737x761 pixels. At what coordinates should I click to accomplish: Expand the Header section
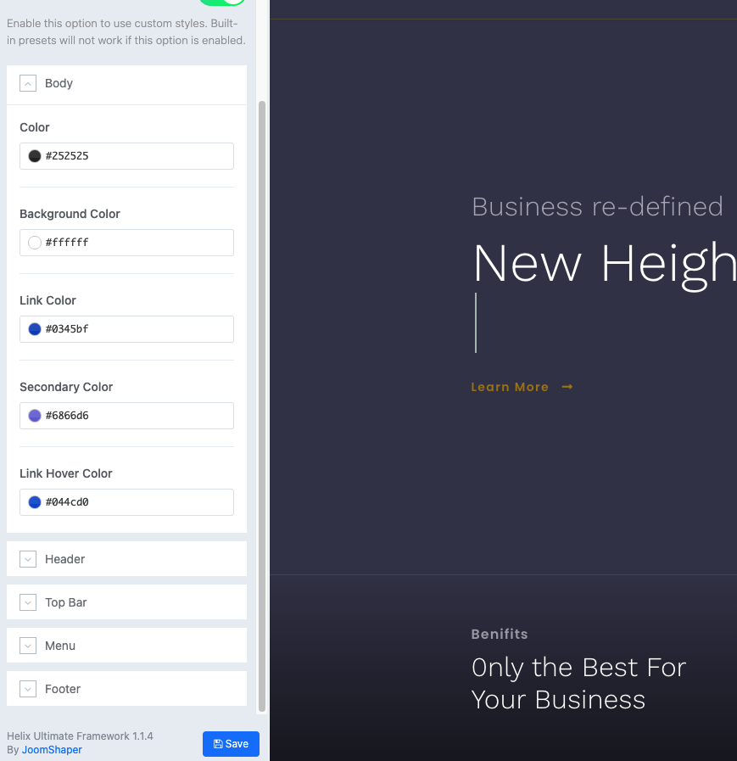click(28, 559)
